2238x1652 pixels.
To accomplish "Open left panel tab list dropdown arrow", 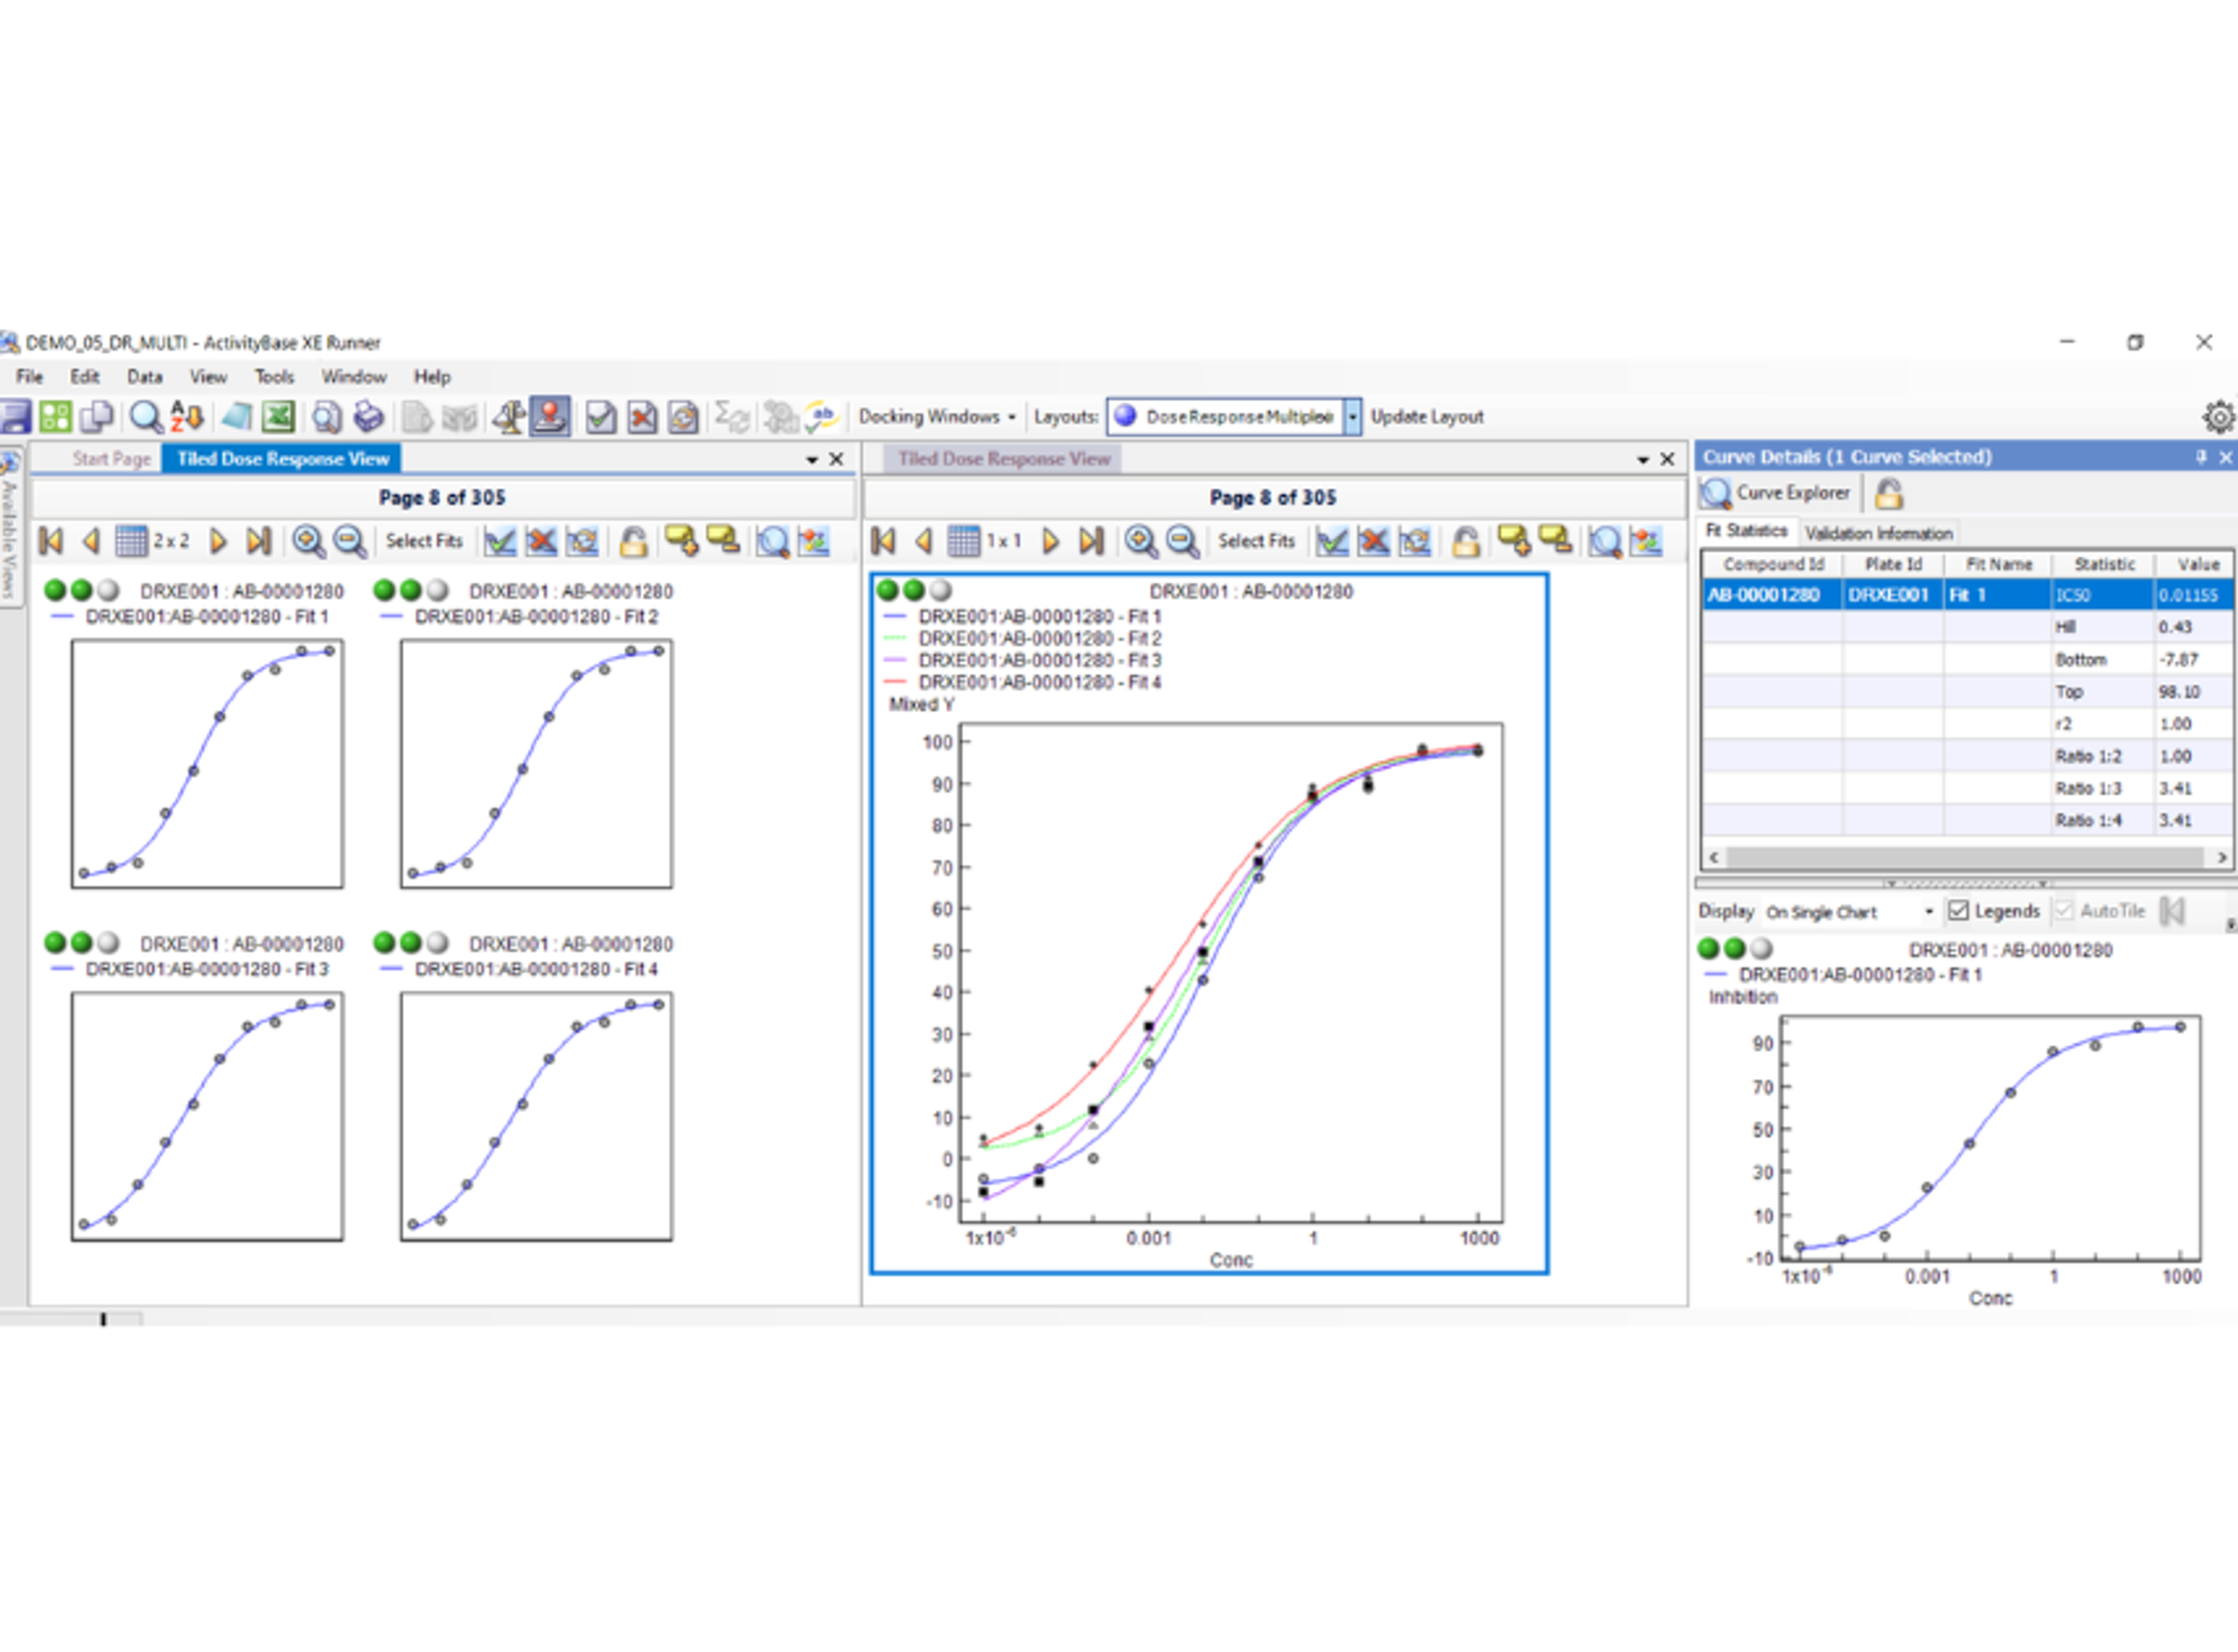I will point(812,459).
